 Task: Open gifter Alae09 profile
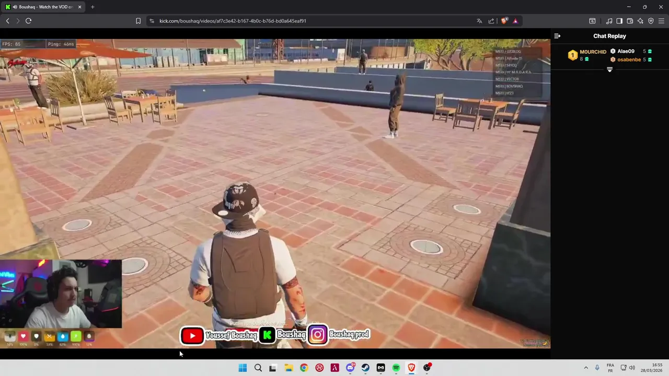[x=626, y=51]
